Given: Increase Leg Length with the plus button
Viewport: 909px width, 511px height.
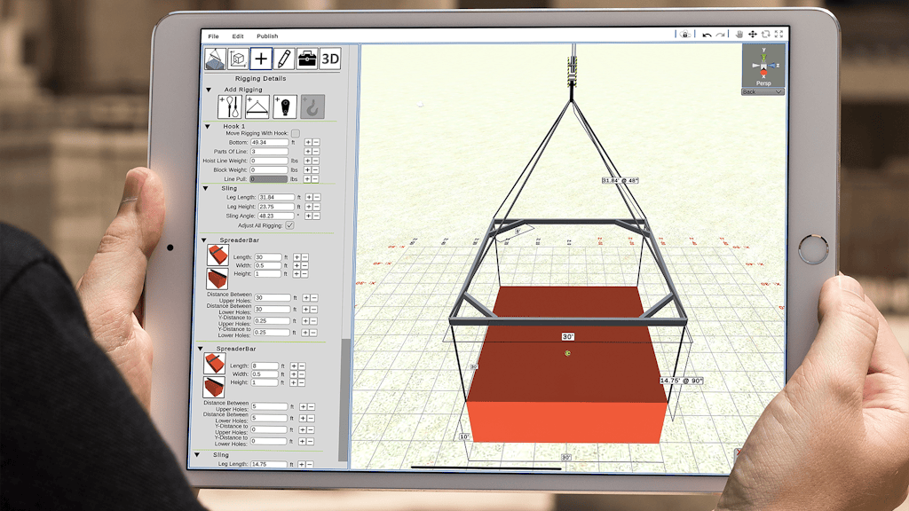Looking at the screenshot, I should tap(309, 197).
